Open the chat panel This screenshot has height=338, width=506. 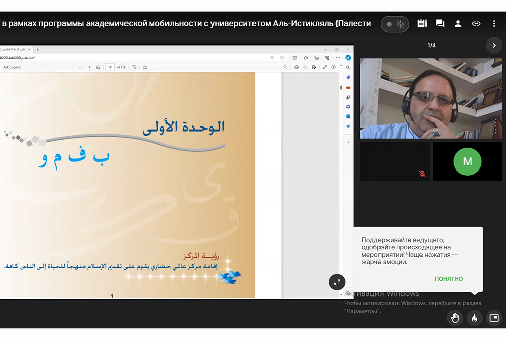click(x=440, y=24)
